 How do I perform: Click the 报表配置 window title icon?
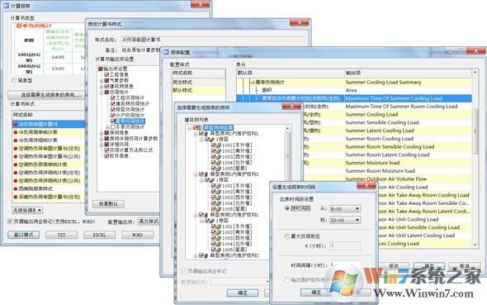click(x=166, y=52)
